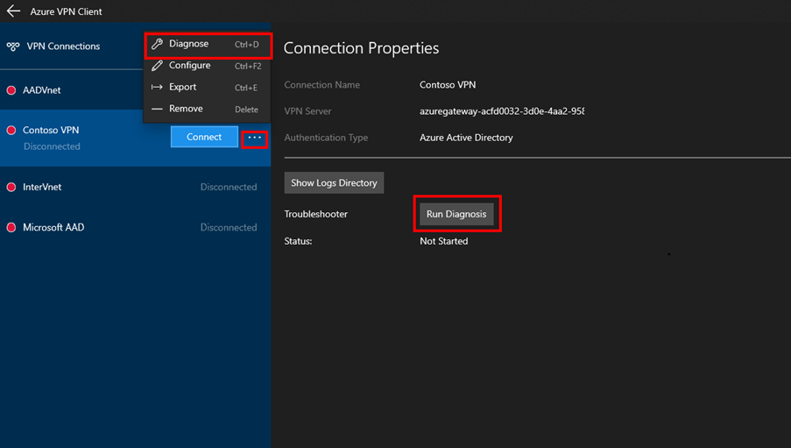This screenshot has width=791, height=448.
Task: Click the Connection Name label
Action: (321, 85)
